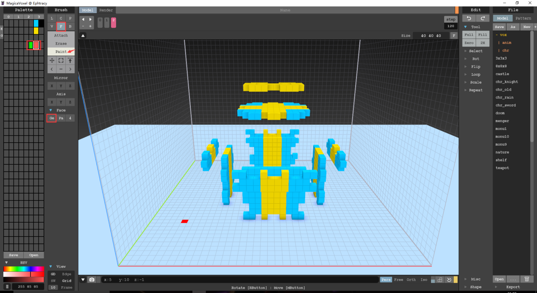This screenshot has width=537, height=293.
Task: Go to next animation frame arrow
Action: pyautogui.click(x=90, y=19)
